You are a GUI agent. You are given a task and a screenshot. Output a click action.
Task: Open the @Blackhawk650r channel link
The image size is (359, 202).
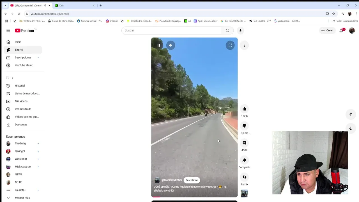(x=172, y=180)
